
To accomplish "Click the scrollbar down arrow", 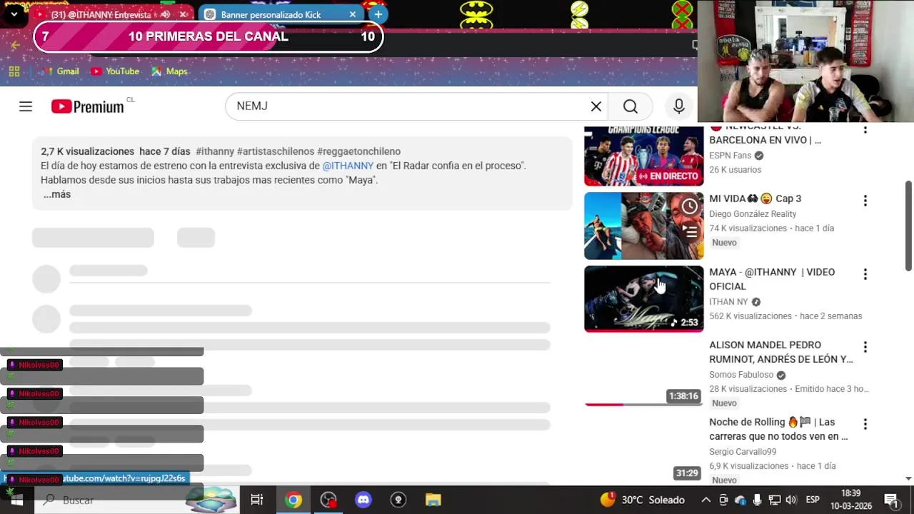I will point(908,479).
